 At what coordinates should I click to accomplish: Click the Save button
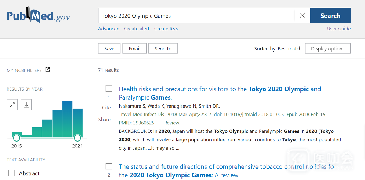[x=109, y=49]
